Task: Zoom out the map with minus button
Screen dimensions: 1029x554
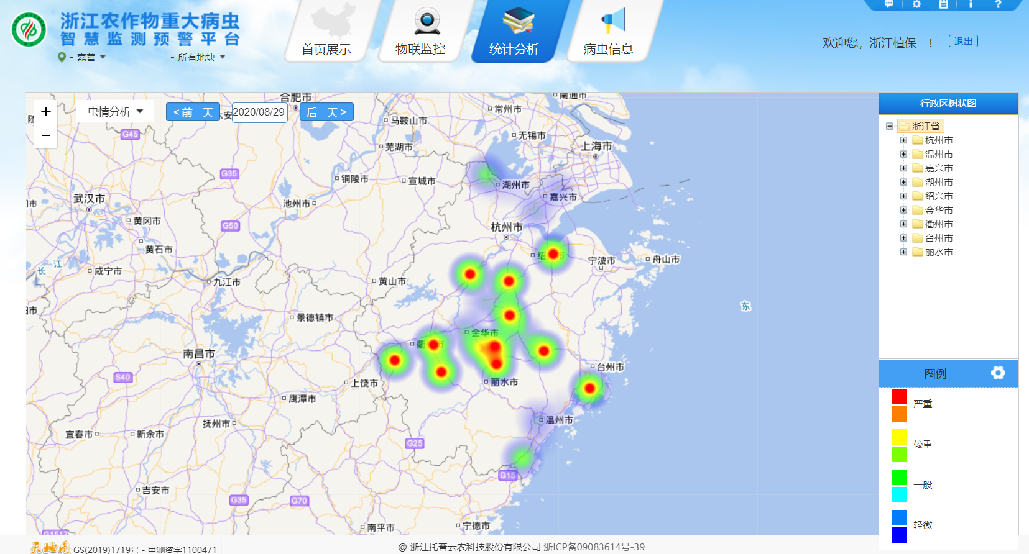Action: (45, 135)
